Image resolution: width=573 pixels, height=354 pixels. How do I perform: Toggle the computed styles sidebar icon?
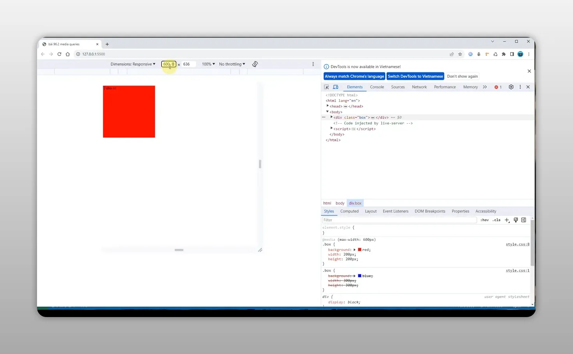click(x=523, y=220)
